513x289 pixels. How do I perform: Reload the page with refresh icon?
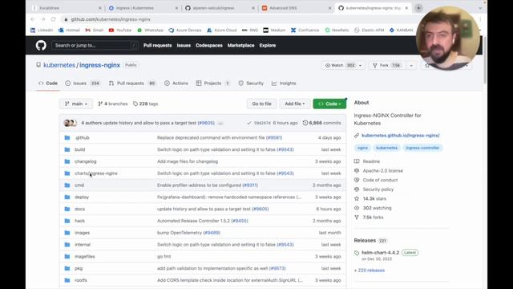[x=54, y=19]
